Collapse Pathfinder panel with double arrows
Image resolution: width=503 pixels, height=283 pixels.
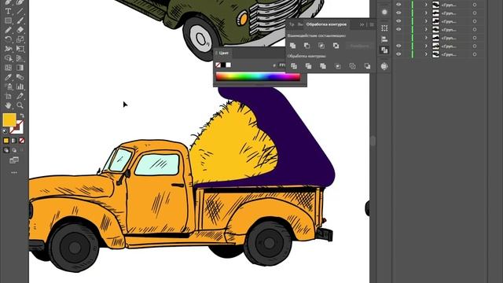[x=362, y=24]
